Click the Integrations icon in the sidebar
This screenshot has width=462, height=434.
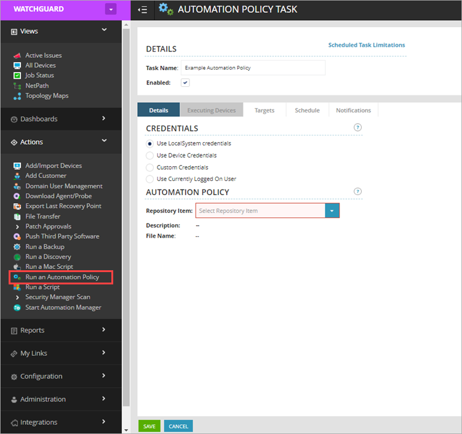[x=14, y=423]
